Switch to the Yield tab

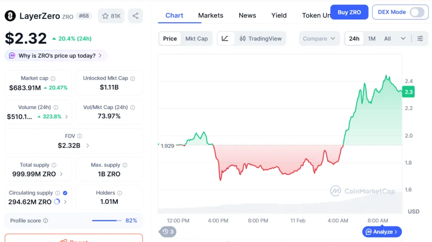279,16
